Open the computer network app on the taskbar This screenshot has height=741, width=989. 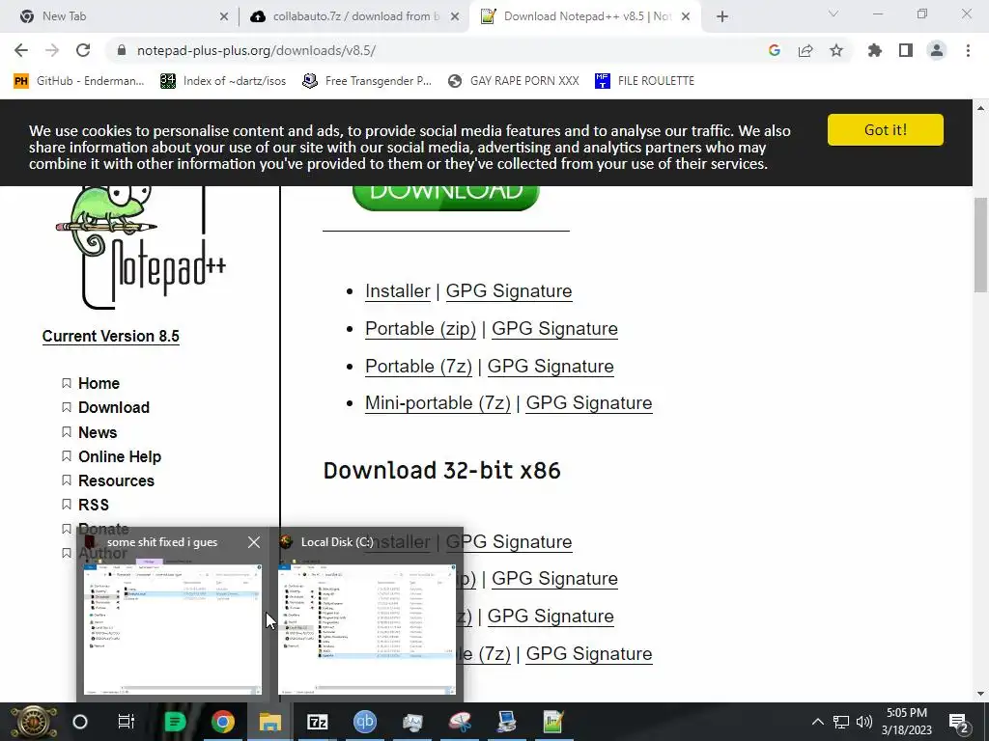(506, 722)
